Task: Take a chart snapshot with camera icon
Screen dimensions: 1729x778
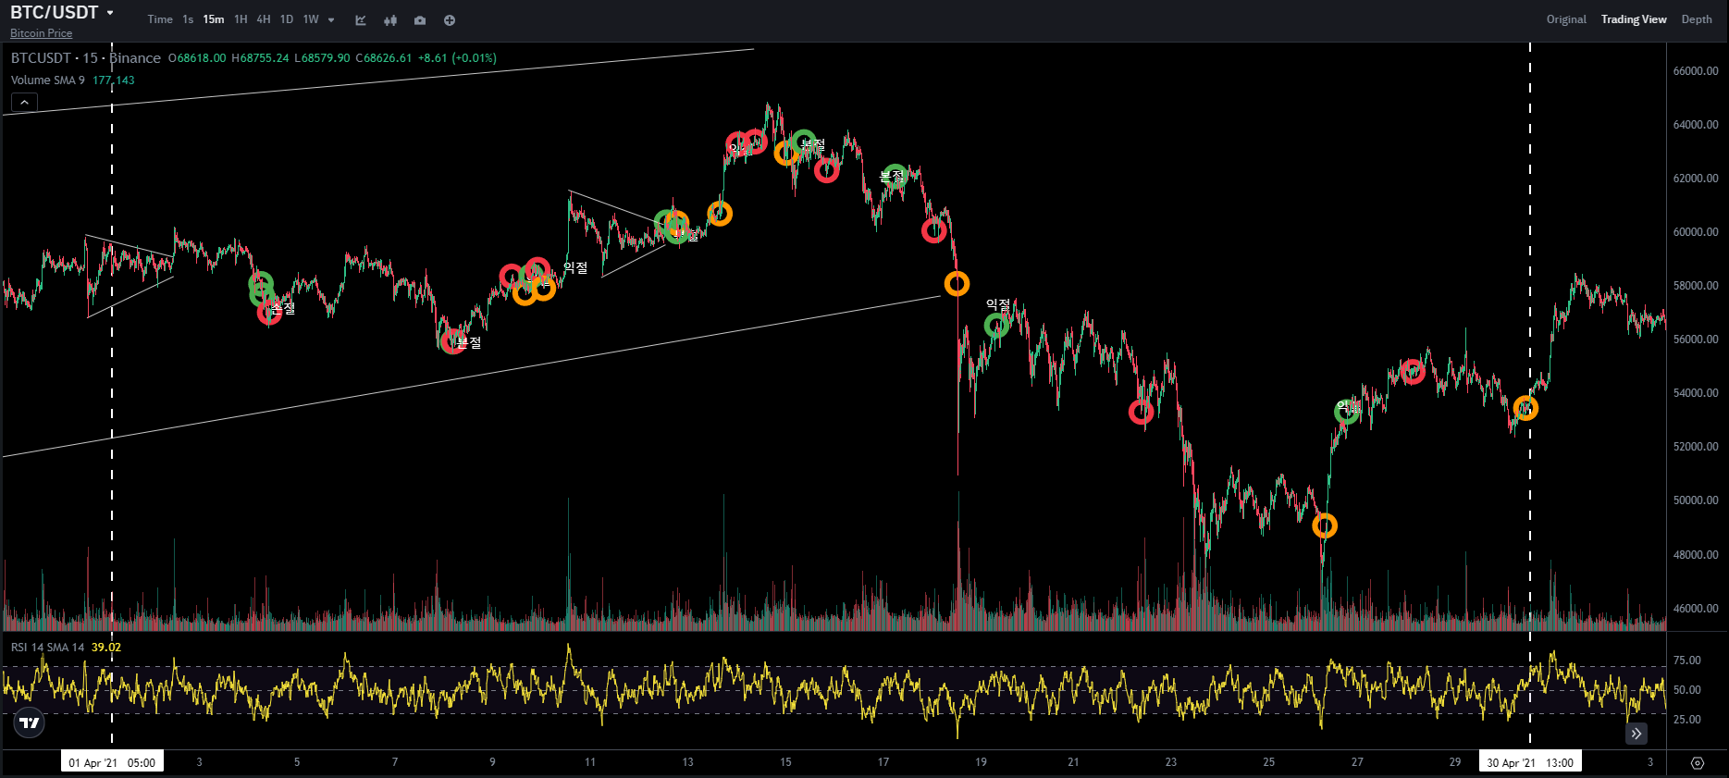Action: [x=420, y=20]
